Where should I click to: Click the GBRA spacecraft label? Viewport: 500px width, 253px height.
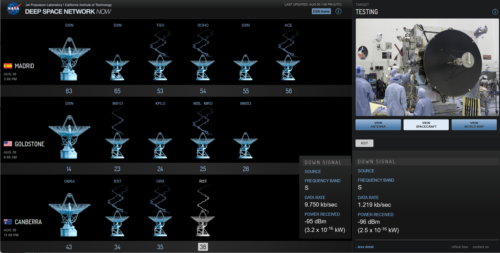click(69, 181)
